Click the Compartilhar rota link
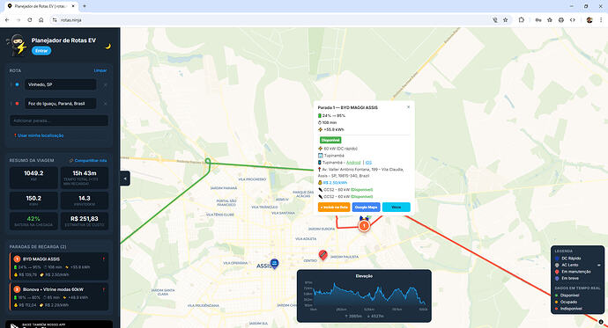608x328 pixels. 88,160
